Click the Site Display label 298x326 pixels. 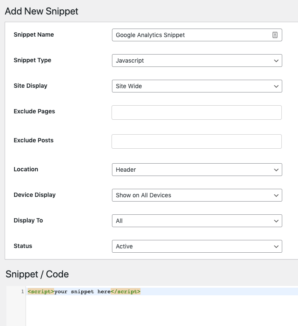pyautogui.click(x=31, y=86)
